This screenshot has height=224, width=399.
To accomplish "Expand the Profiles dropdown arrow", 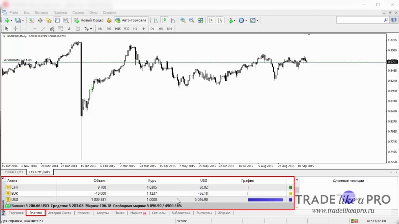I will 23,20.
